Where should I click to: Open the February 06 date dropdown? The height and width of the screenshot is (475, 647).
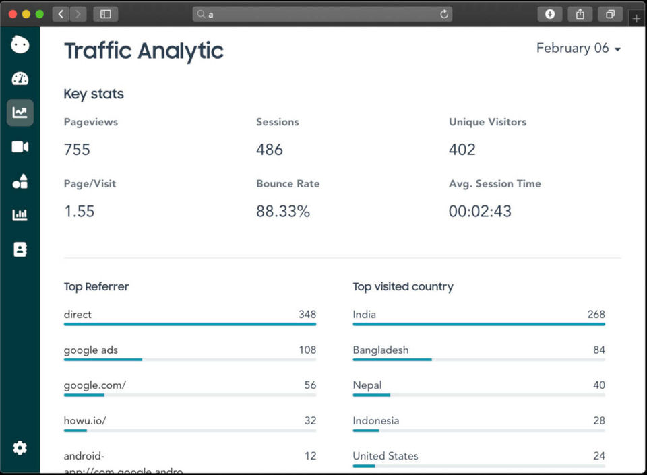(578, 49)
